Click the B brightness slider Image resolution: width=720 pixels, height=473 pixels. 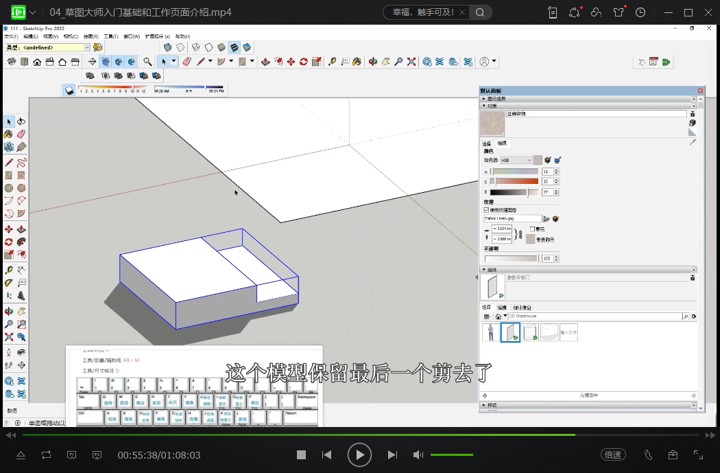point(514,192)
